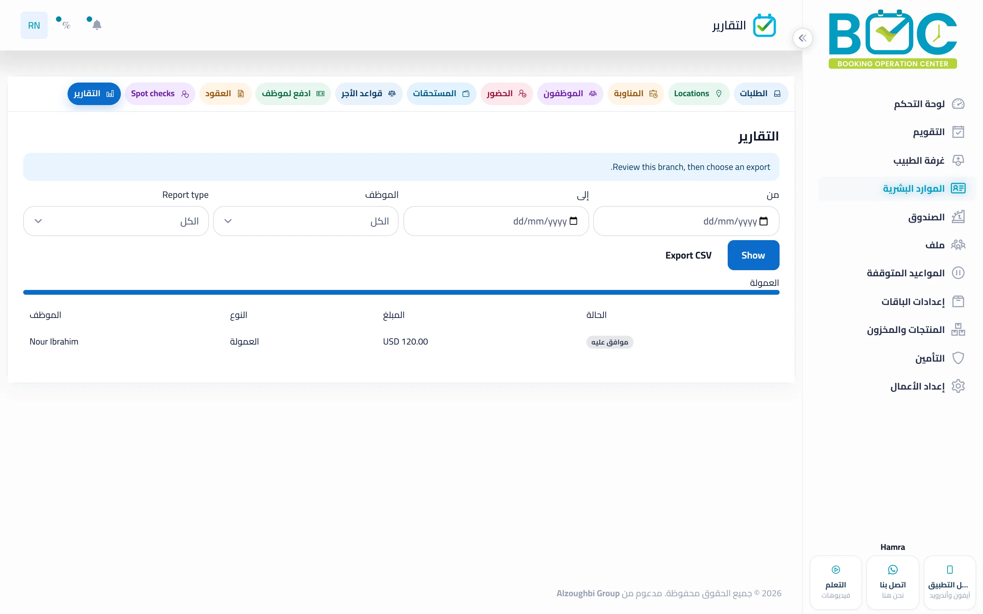Switch to the الحضور attendance tab
The width and height of the screenshot is (983, 614).
[507, 94]
